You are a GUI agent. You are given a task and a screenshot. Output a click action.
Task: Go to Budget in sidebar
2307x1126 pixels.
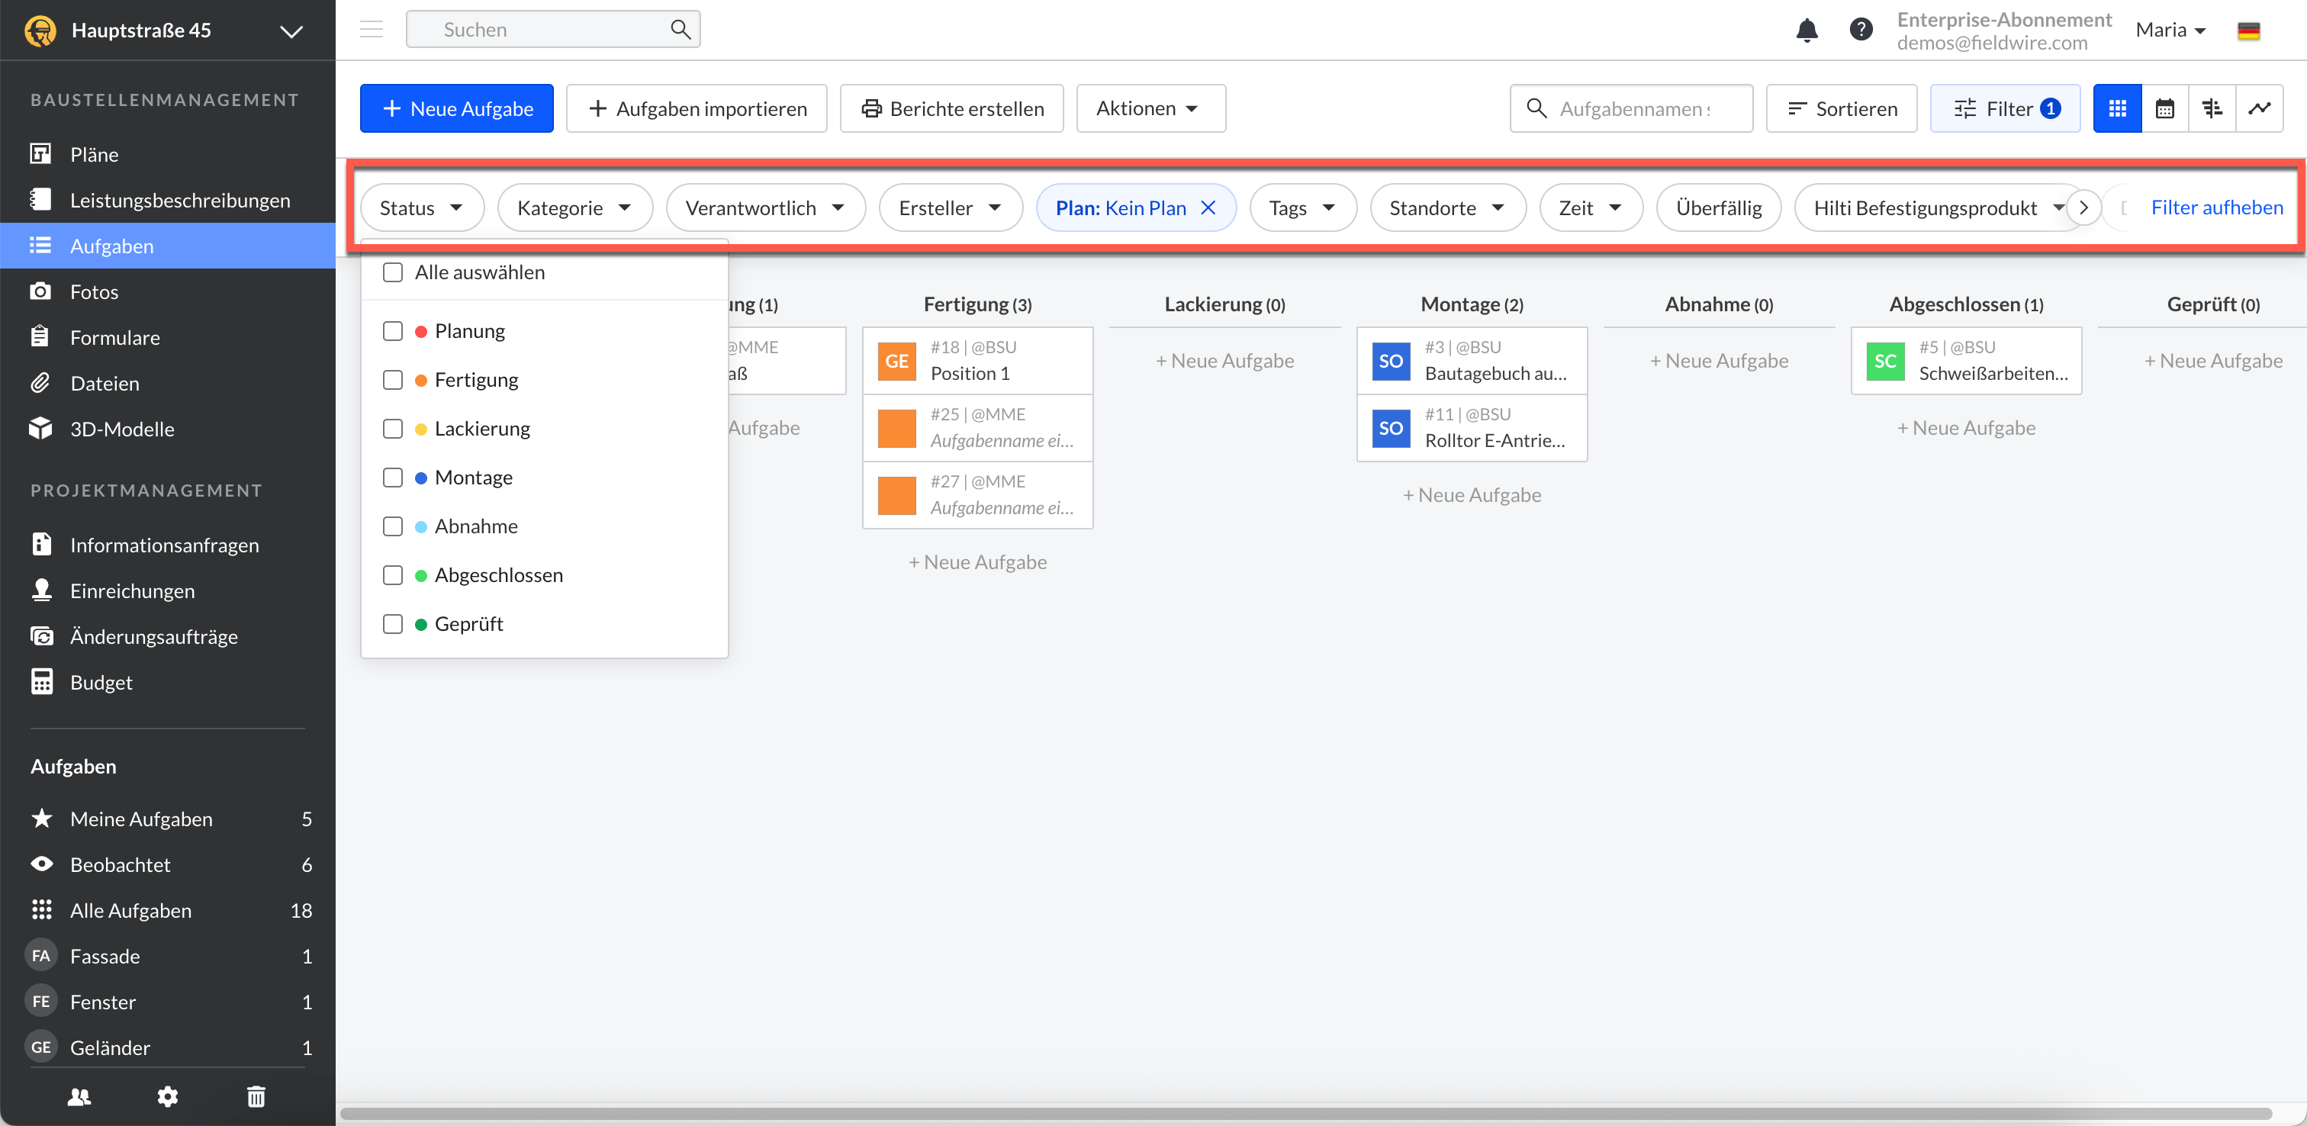point(101,683)
